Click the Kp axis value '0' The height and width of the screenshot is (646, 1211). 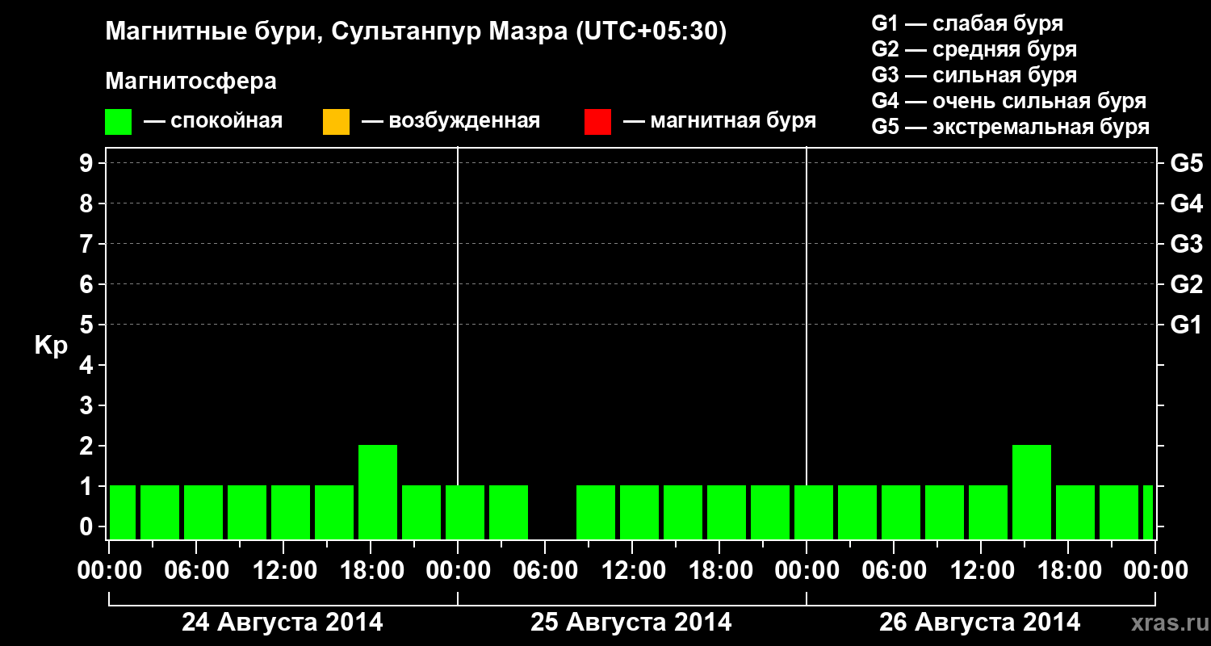88,526
